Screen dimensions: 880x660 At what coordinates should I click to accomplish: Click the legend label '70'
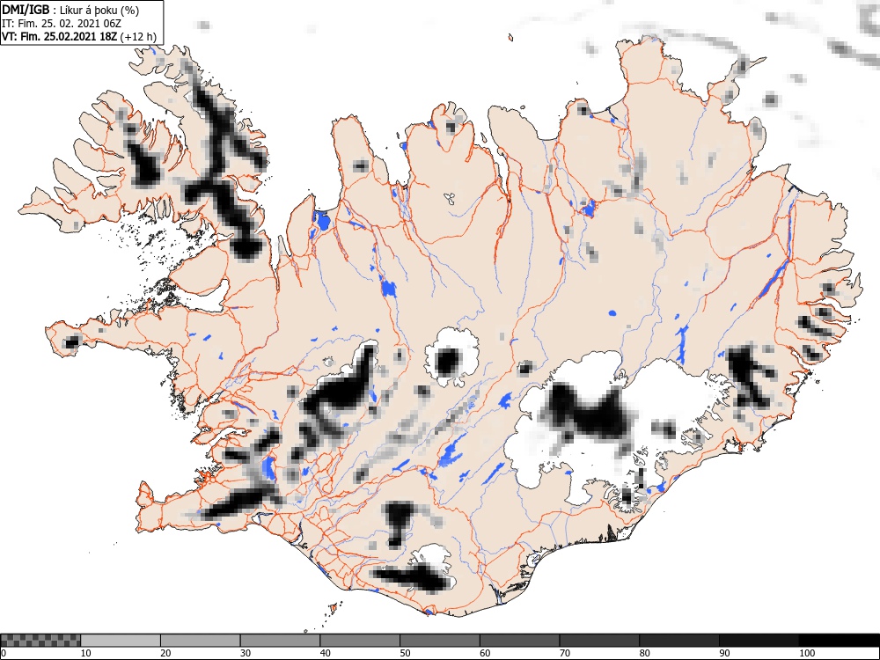[564, 653]
